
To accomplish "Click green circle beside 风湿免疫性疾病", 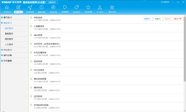I will click(x=31, y=105).
